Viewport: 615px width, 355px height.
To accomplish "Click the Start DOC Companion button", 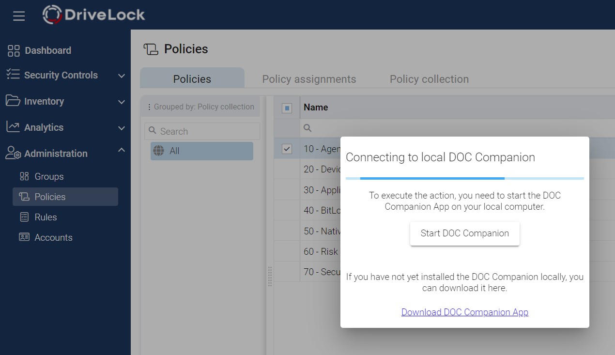I will click(x=464, y=233).
